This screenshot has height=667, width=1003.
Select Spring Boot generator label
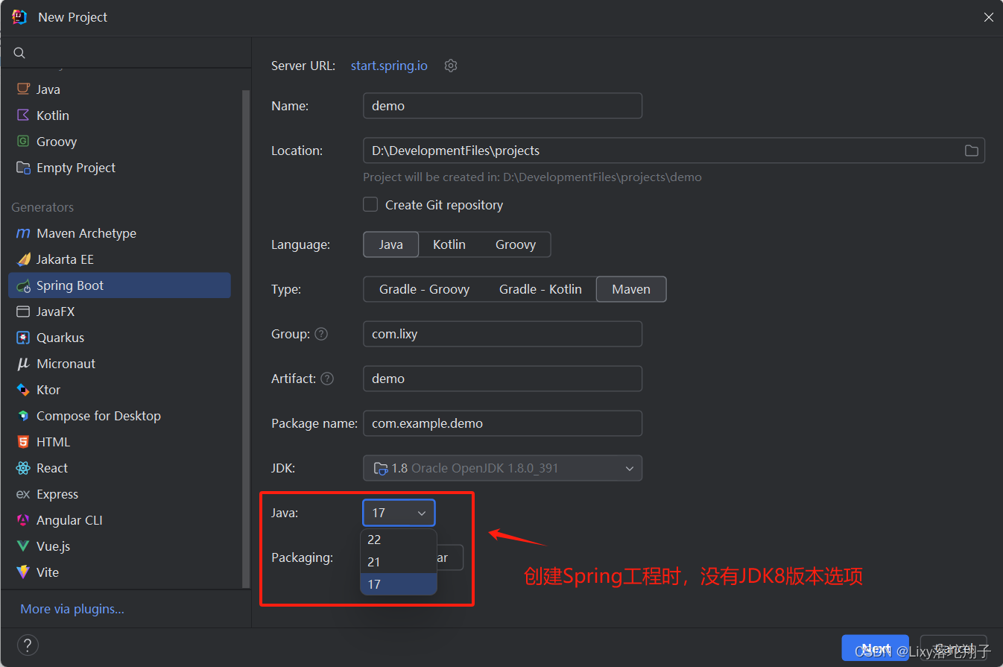pyautogui.click(x=70, y=285)
